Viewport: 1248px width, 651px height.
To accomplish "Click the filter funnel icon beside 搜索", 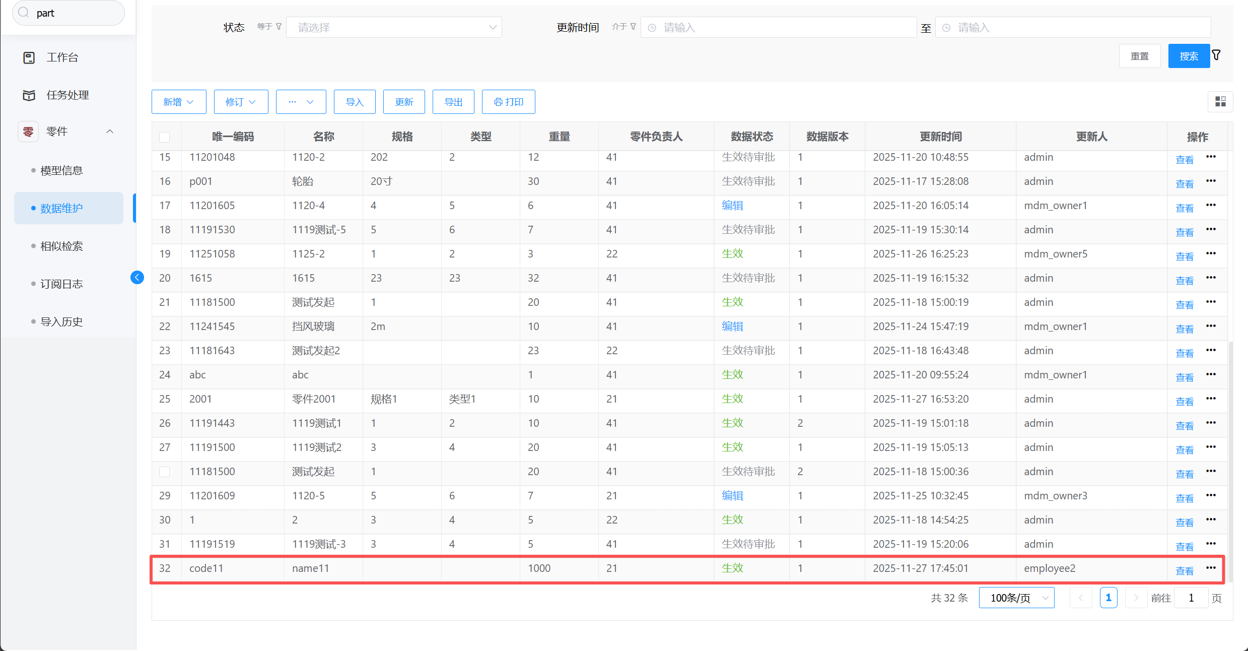I will click(x=1216, y=55).
